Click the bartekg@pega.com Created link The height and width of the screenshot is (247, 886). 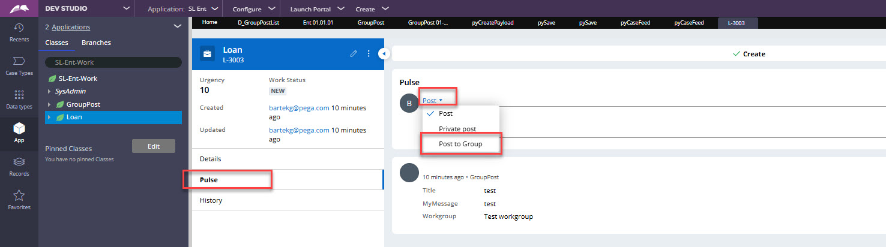299,108
